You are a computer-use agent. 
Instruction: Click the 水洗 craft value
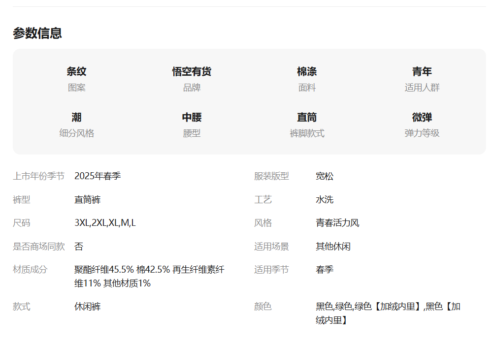pos(325,200)
